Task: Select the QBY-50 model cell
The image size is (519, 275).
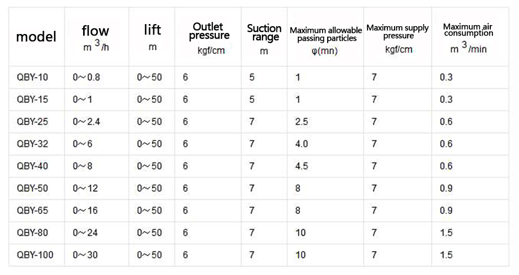Action: point(32,188)
